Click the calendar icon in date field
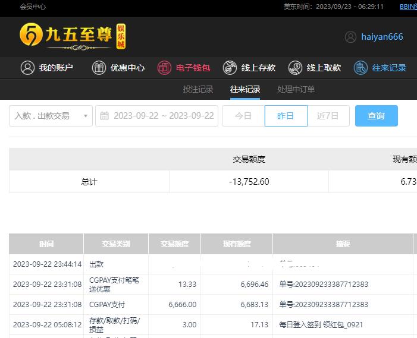Screen dimensions: 417x338 pyautogui.click(x=105, y=116)
